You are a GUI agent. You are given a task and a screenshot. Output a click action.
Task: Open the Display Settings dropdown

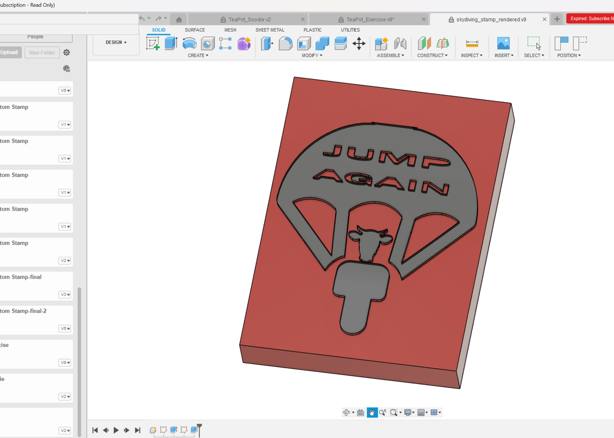409,412
